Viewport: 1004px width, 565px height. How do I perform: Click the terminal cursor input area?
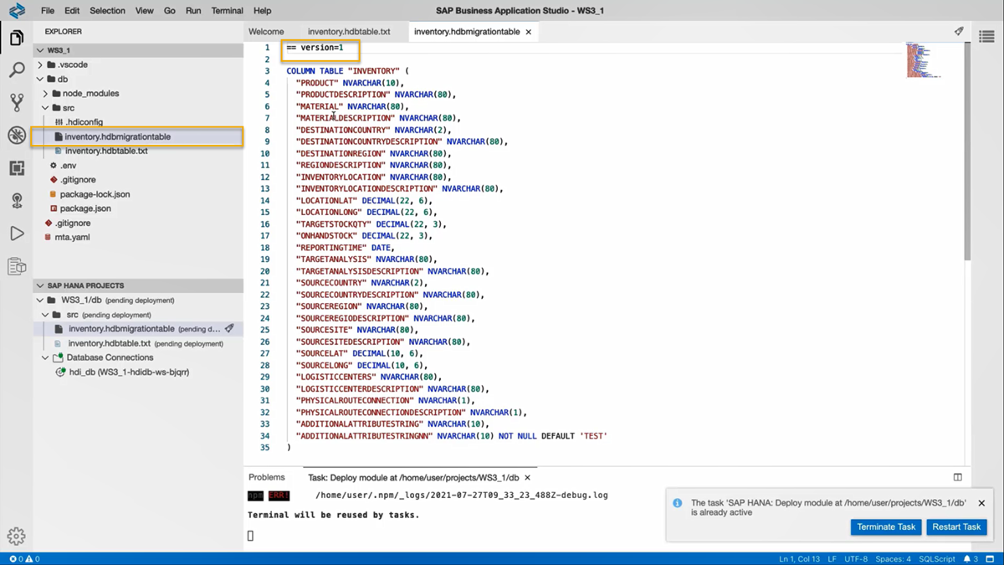point(250,536)
